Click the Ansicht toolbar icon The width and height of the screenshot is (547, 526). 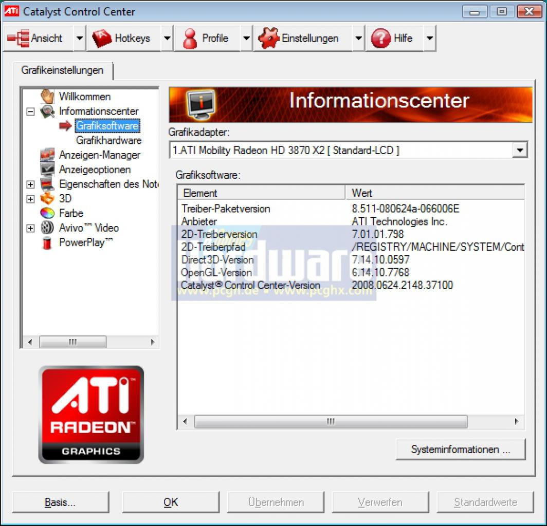pos(18,38)
